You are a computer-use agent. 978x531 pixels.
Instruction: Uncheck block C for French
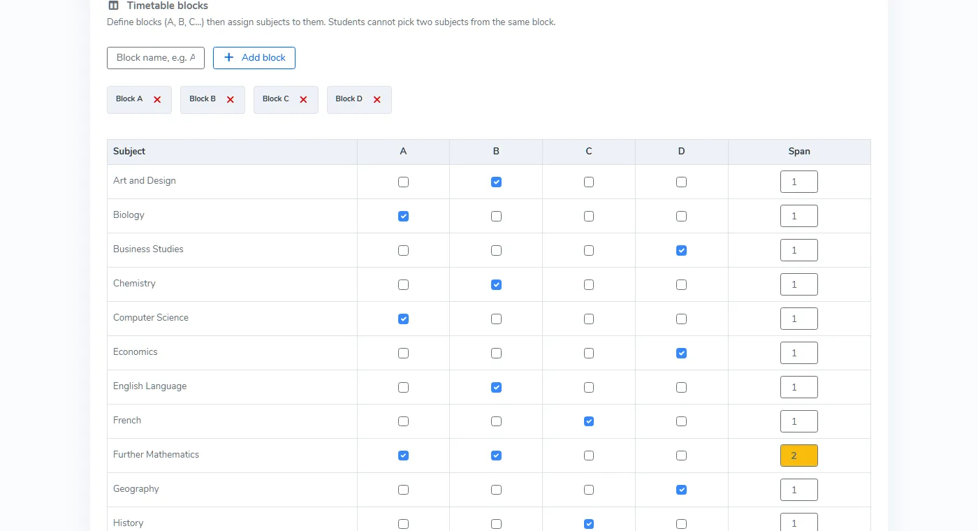point(589,421)
